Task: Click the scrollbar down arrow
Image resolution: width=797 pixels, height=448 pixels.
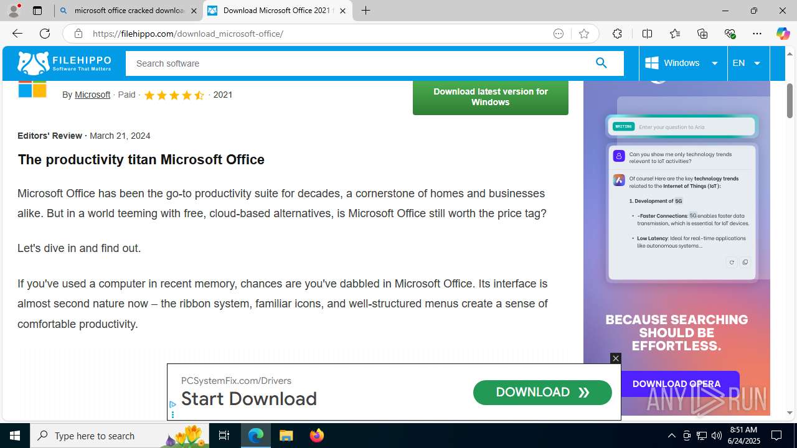Action: (x=790, y=413)
